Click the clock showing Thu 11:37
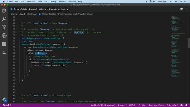Viewport: 190px width, 107px height. point(173,1)
